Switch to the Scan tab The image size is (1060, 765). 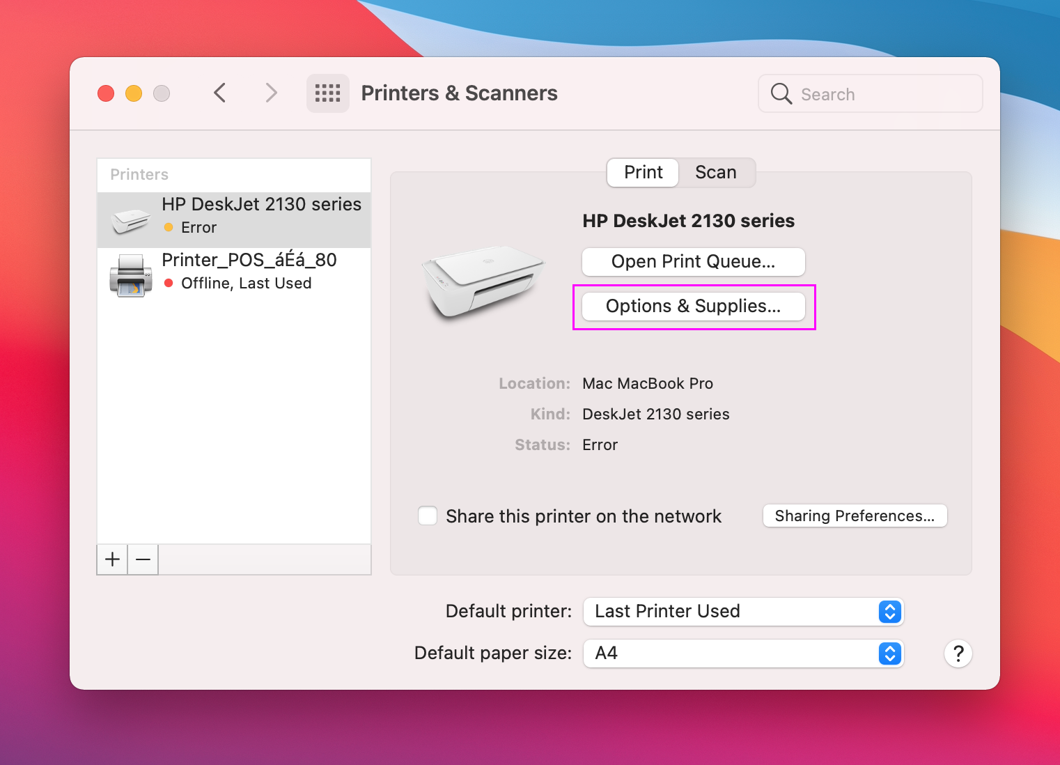pos(715,173)
